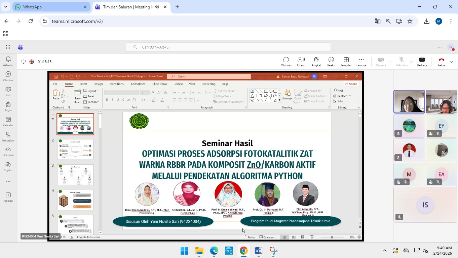The image size is (458, 258).
Task: Expand the Kamera device options arrow
Action: (391, 62)
